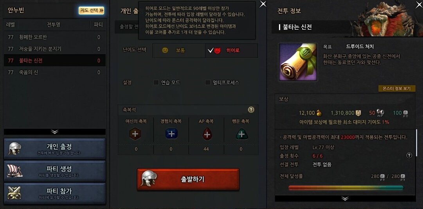The height and width of the screenshot is (209, 423).
Task: Enable the 연습 모드 checkbox
Action: (156, 82)
